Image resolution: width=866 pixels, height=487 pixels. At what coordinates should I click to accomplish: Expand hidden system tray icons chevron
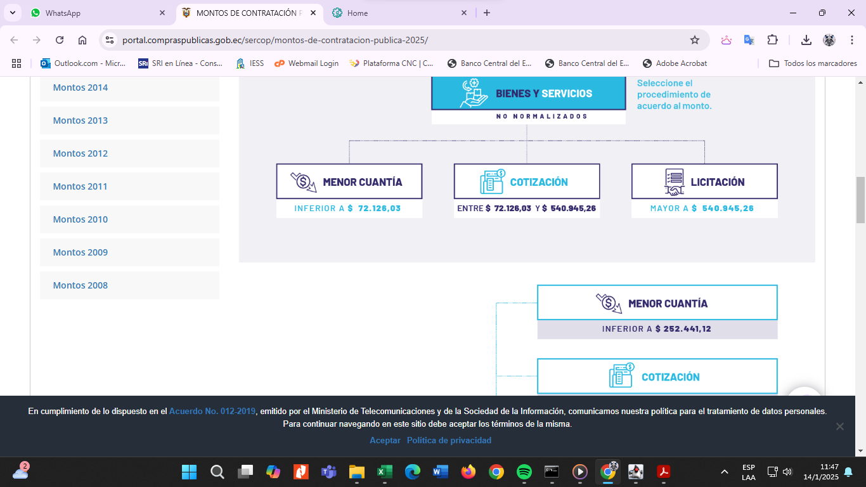pos(724,472)
